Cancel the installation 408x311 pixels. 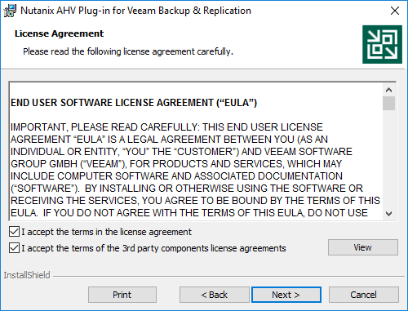364,295
